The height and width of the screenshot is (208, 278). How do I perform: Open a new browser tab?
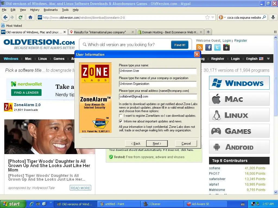(x=208, y=32)
